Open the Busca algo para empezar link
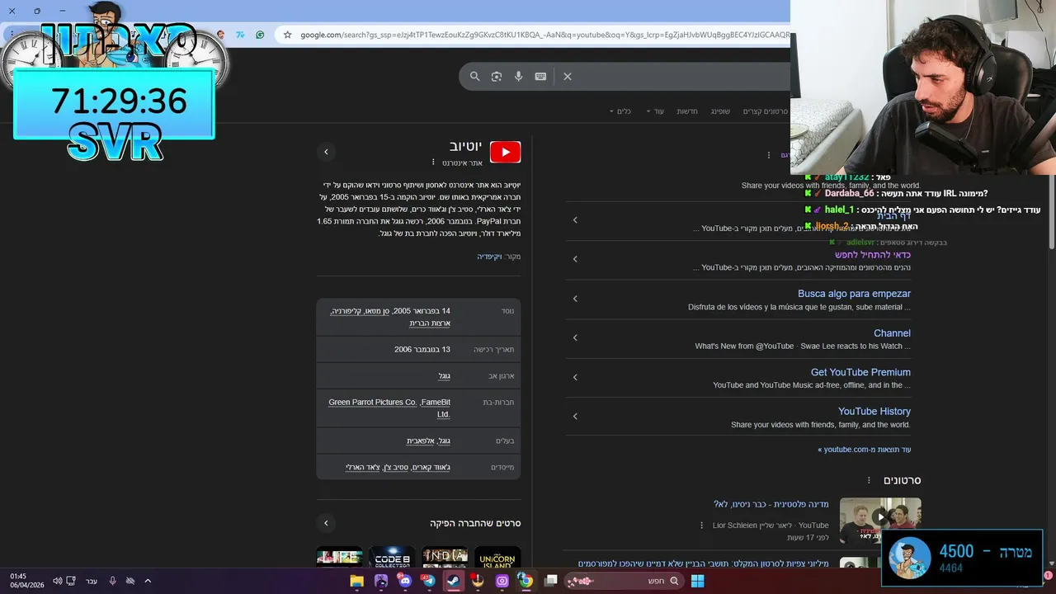 pyautogui.click(x=854, y=294)
